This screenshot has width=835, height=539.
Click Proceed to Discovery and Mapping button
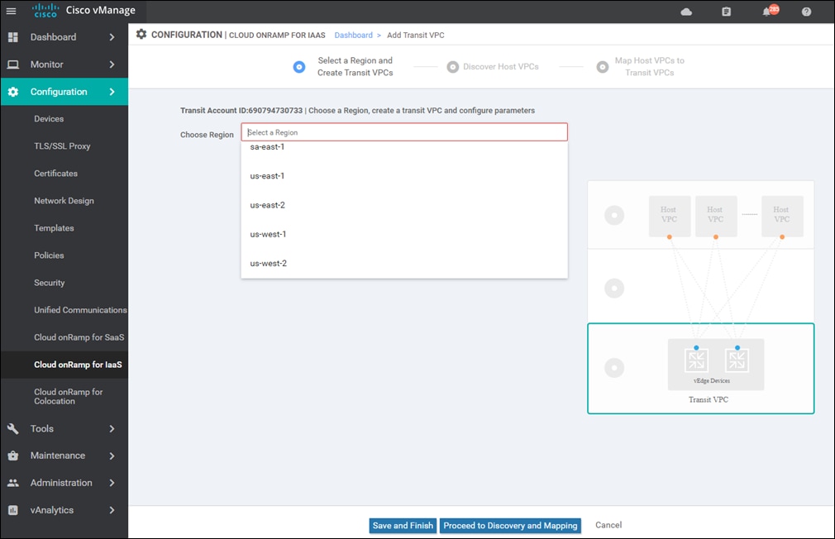tap(510, 526)
